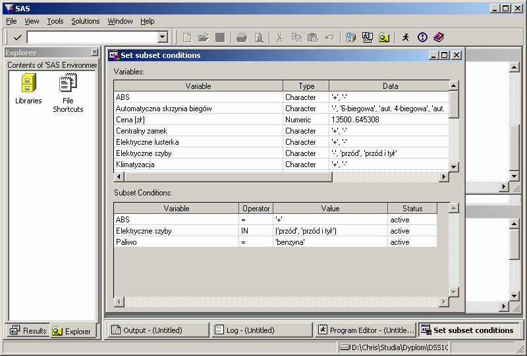Select the Automatyczna skrzynia biegów variable row
Image resolution: width=527 pixels, height=356 pixels.
click(x=281, y=109)
